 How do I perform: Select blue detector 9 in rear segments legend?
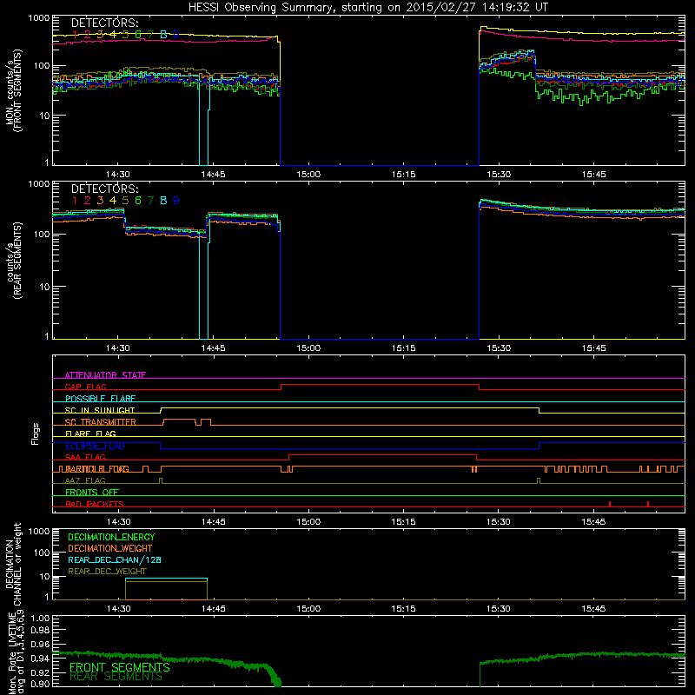click(176, 201)
